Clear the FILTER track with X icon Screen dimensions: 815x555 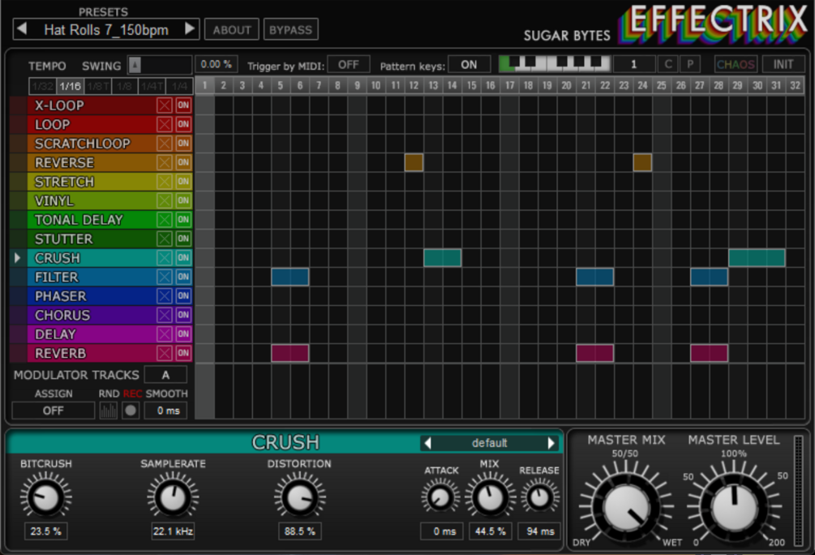tap(165, 277)
